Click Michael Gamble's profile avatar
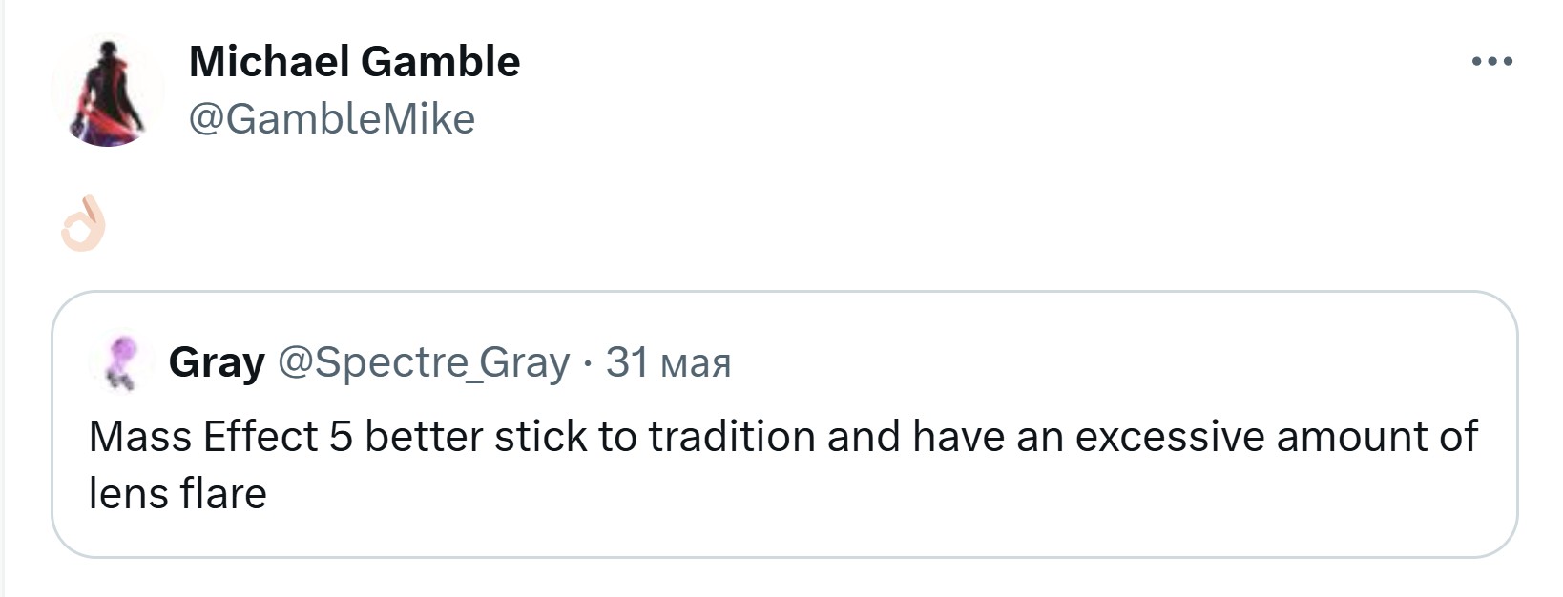Viewport: 1563px width, 597px height. pyautogui.click(x=108, y=92)
